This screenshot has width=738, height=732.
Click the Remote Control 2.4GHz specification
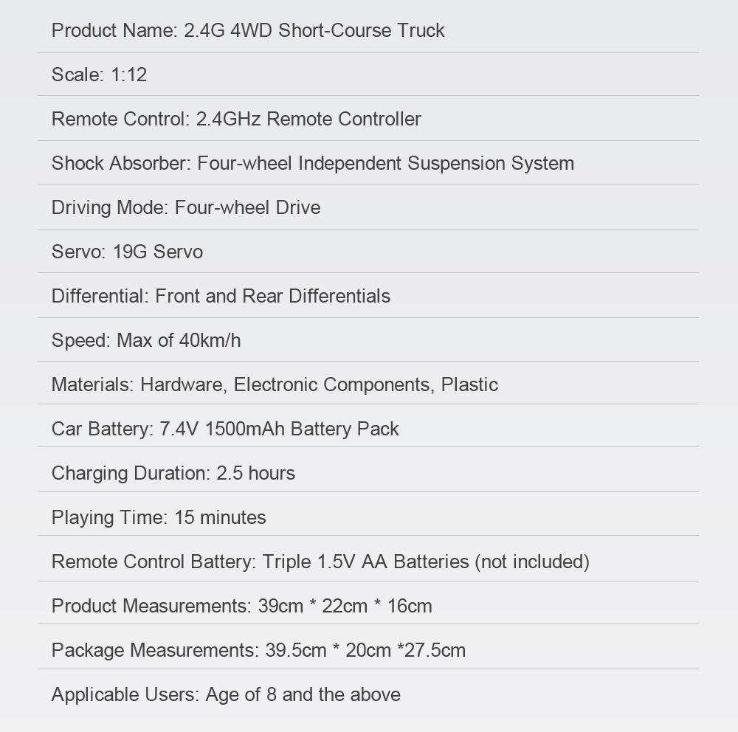tap(236, 119)
